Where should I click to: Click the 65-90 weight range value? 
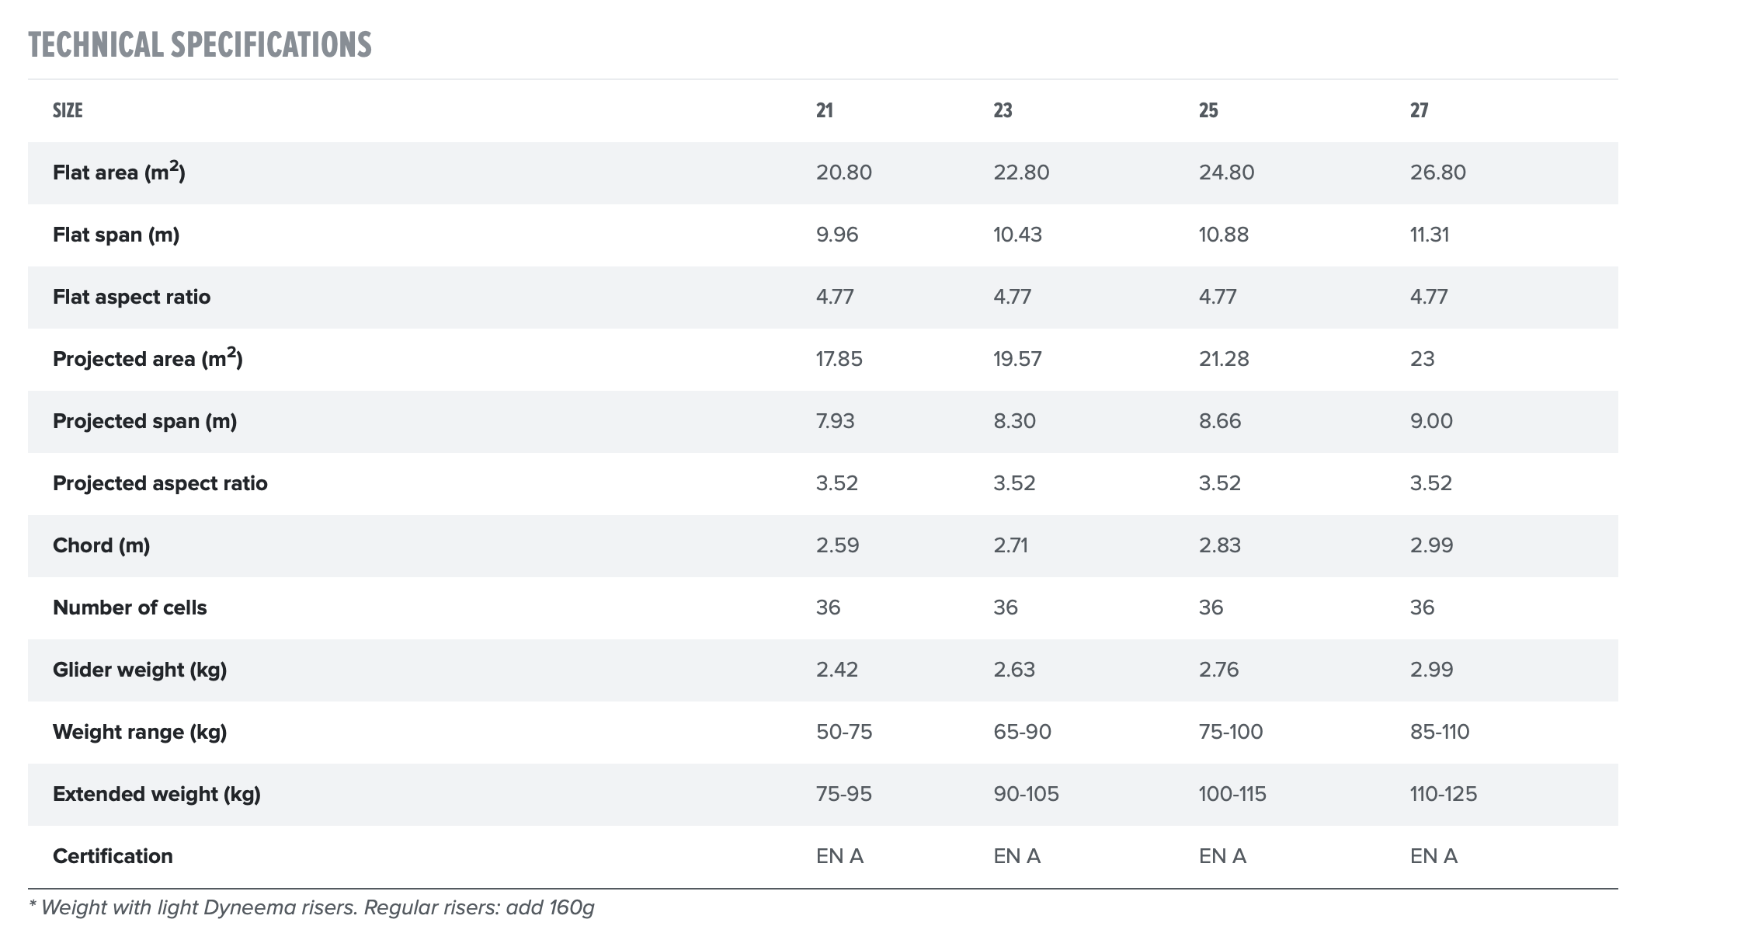1022,732
